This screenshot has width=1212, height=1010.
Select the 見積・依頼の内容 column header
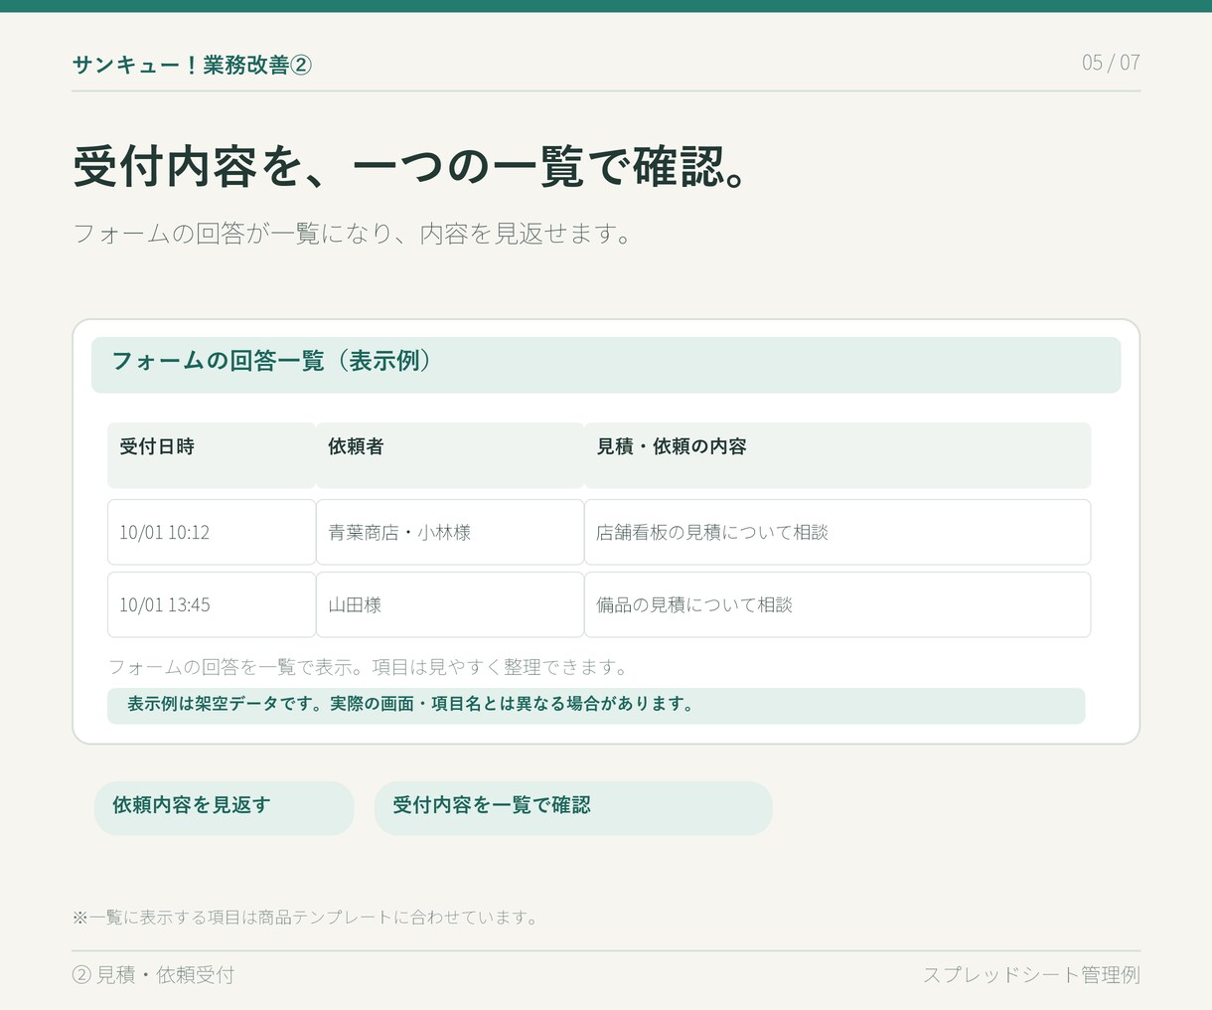tap(837, 455)
